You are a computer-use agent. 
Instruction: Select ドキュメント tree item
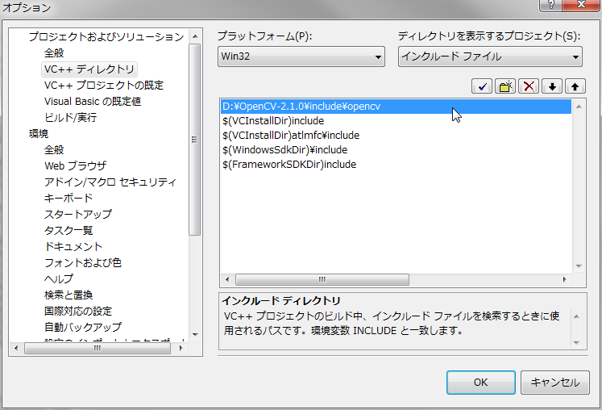pyautogui.click(x=73, y=246)
